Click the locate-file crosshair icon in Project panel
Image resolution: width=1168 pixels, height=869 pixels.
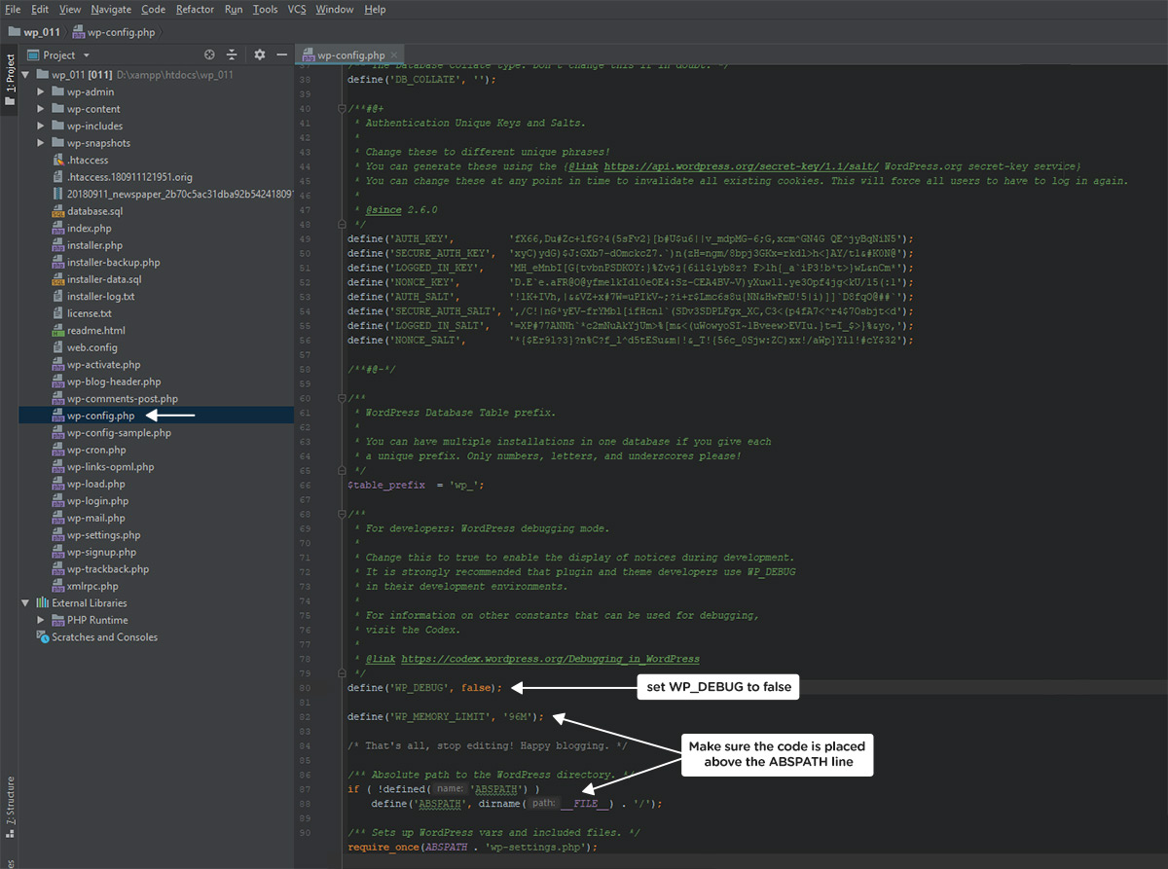tap(209, 55)
